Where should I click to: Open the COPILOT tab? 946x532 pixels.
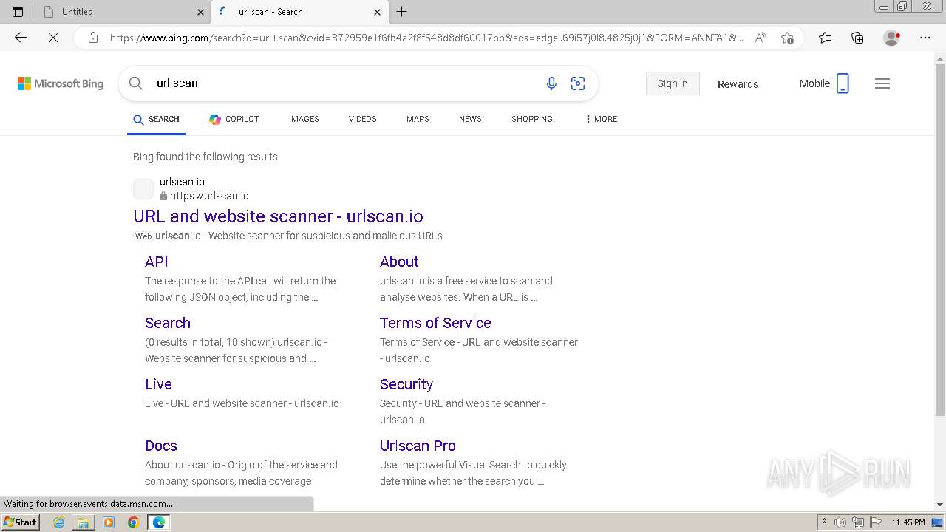(234, 119)
